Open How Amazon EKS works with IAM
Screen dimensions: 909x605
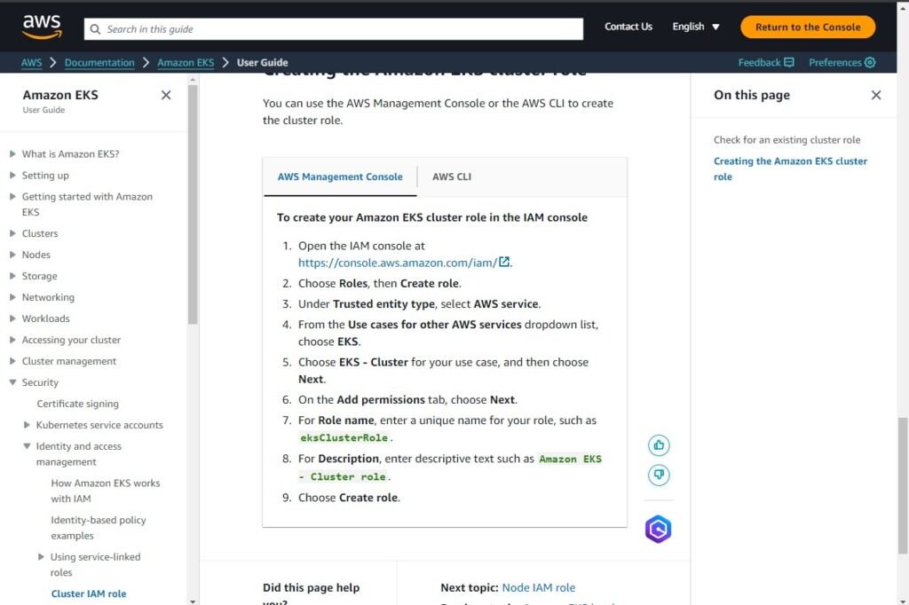106,491
